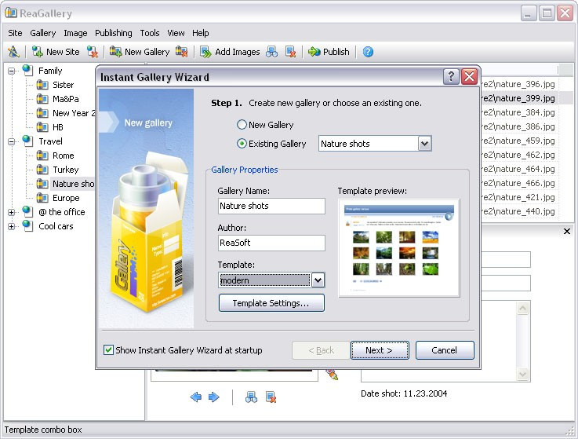The height and width of the screenshot is (439, 578).
Task: Open the Existing Gallery dropdown list
Action: coord(424,144)
